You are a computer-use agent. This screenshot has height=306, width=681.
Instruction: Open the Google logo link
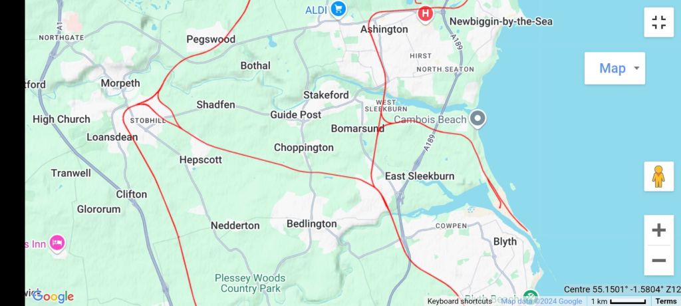point(53,297)
